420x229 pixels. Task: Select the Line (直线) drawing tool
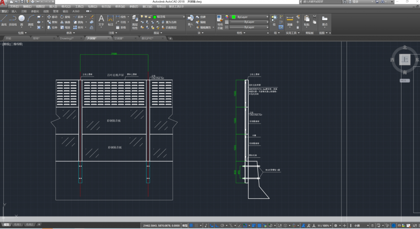(4, 19)
